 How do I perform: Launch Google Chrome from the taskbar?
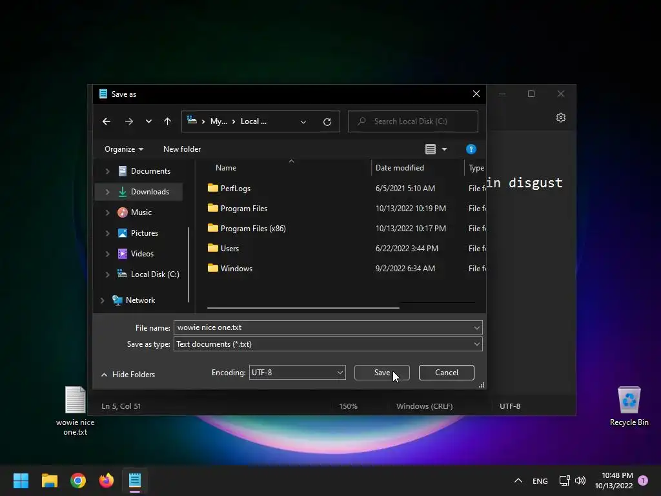pos(78,480)
